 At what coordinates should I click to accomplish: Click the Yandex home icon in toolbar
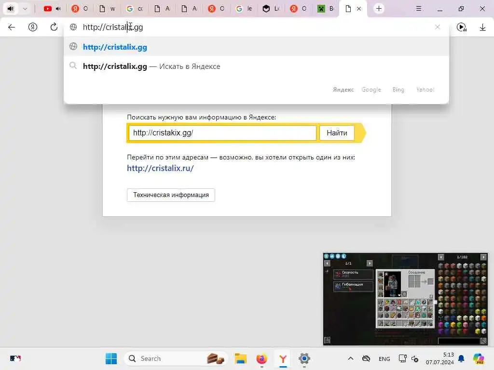coord(33,27)
